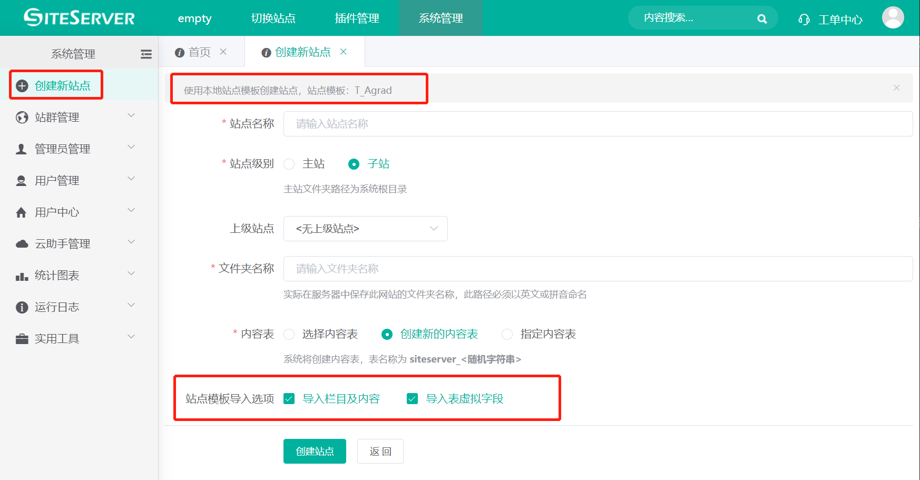Click the globe icon beside 站群管理
Image resolution: width=920 pixels, height=480 pixels.
(x=22, y=117)
